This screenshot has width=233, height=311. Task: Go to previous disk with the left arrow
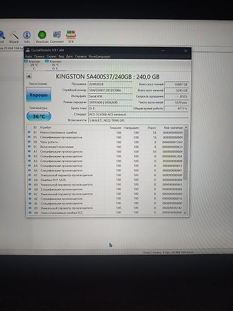pos(29,76)
